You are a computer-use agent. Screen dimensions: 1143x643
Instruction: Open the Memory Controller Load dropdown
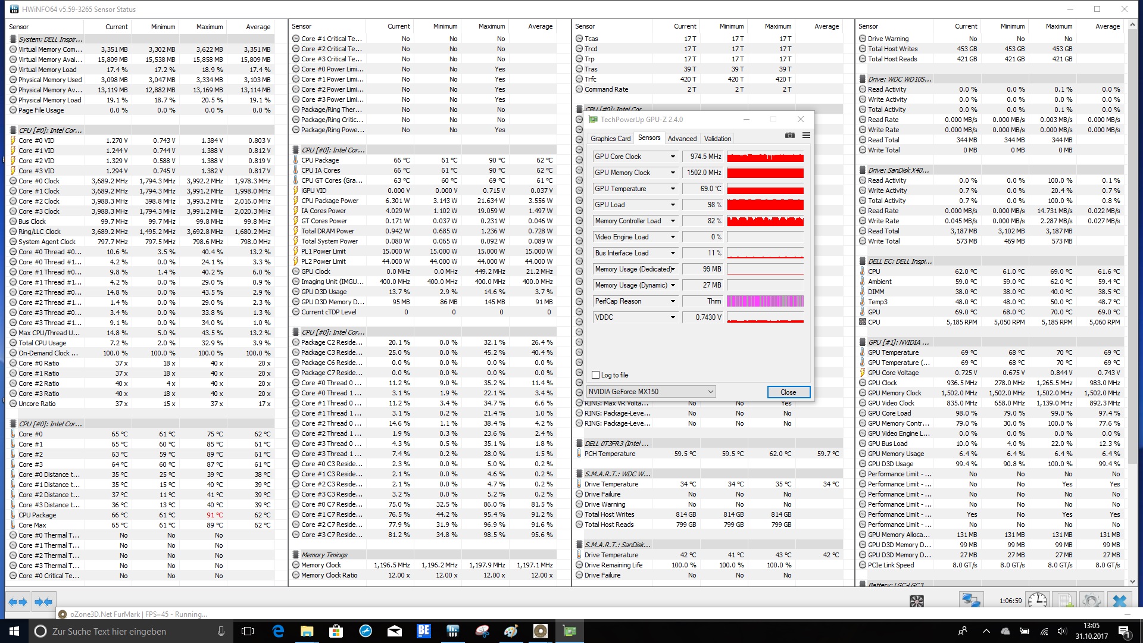[x=673, y=221]
